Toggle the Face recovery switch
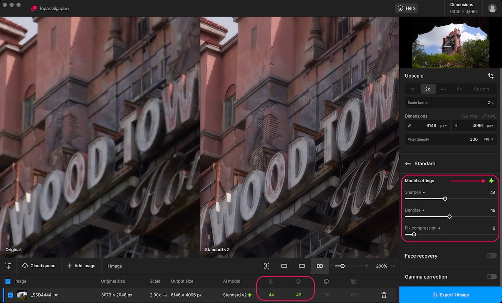Image resolution: width=502 pixels, height=303 pixels. tap(491, 256)
